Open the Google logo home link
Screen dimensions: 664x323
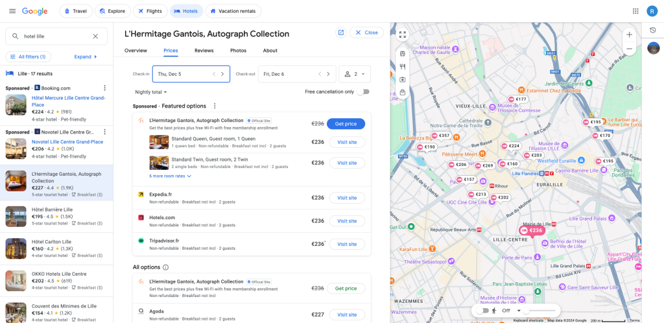point(35,12)
